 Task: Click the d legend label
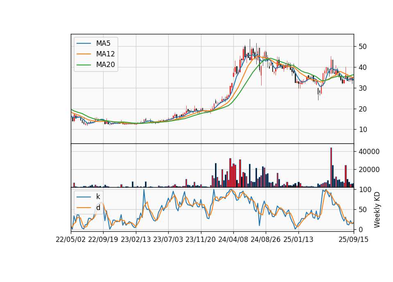pyautogui.click(x=98, y=208)
